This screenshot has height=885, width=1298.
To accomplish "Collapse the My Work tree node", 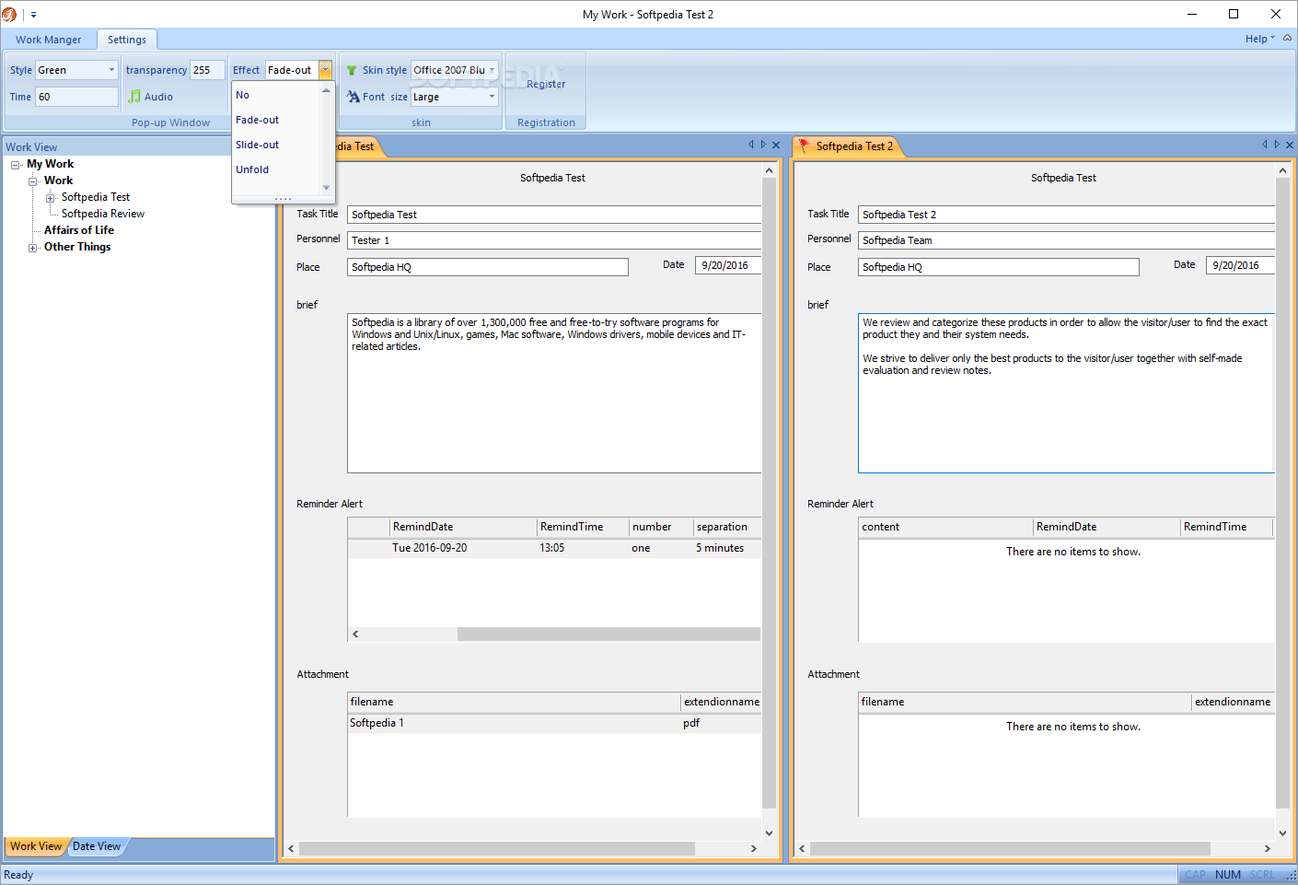I will tap(16, 165).
